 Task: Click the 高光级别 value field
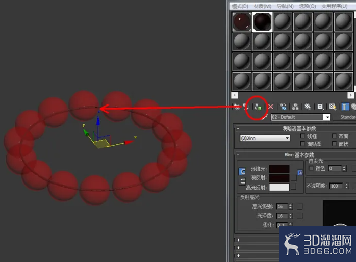point(282,206)
